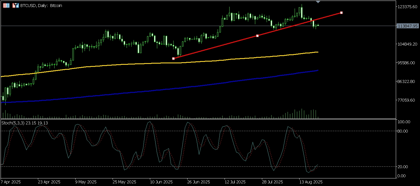Viewport: 420px width, 186px height.
Task: Click the 26 Jun 2025 date label
Action: coord(199,182)
